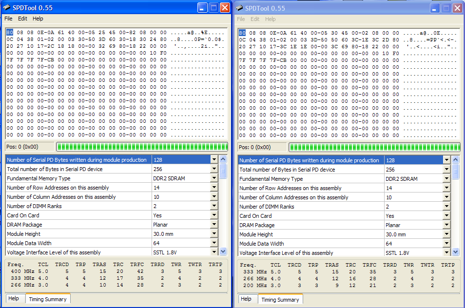Switch to Timing Summary tab, right window
Viewport: 465px width, 308px height.
coord(280,300)
